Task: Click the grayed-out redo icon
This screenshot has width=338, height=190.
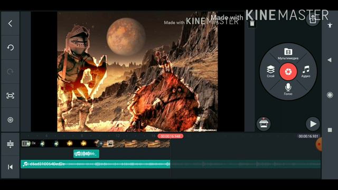Action: (10, 72)
